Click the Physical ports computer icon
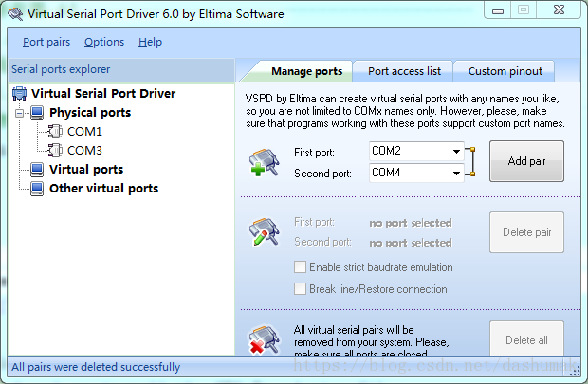588x384 pixels. (37, 113)
